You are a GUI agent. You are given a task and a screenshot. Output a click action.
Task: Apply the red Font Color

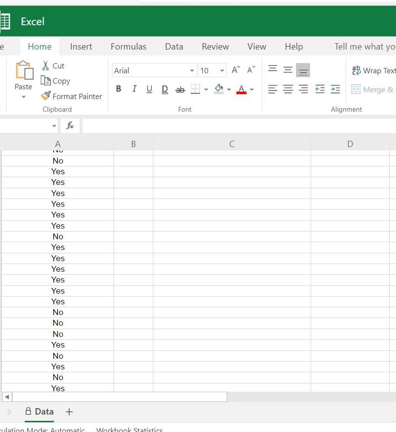[242, 89]
